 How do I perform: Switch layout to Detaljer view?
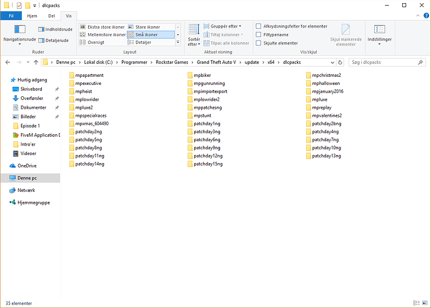[x=140, y=42]
